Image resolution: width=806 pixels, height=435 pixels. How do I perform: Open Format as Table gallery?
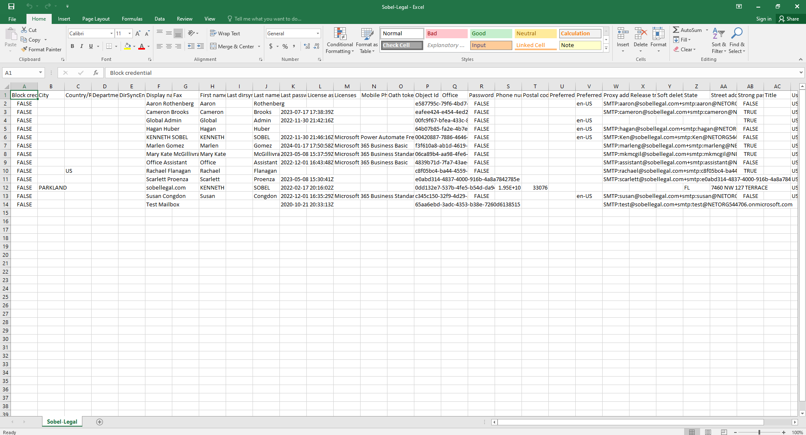[367, 40]
